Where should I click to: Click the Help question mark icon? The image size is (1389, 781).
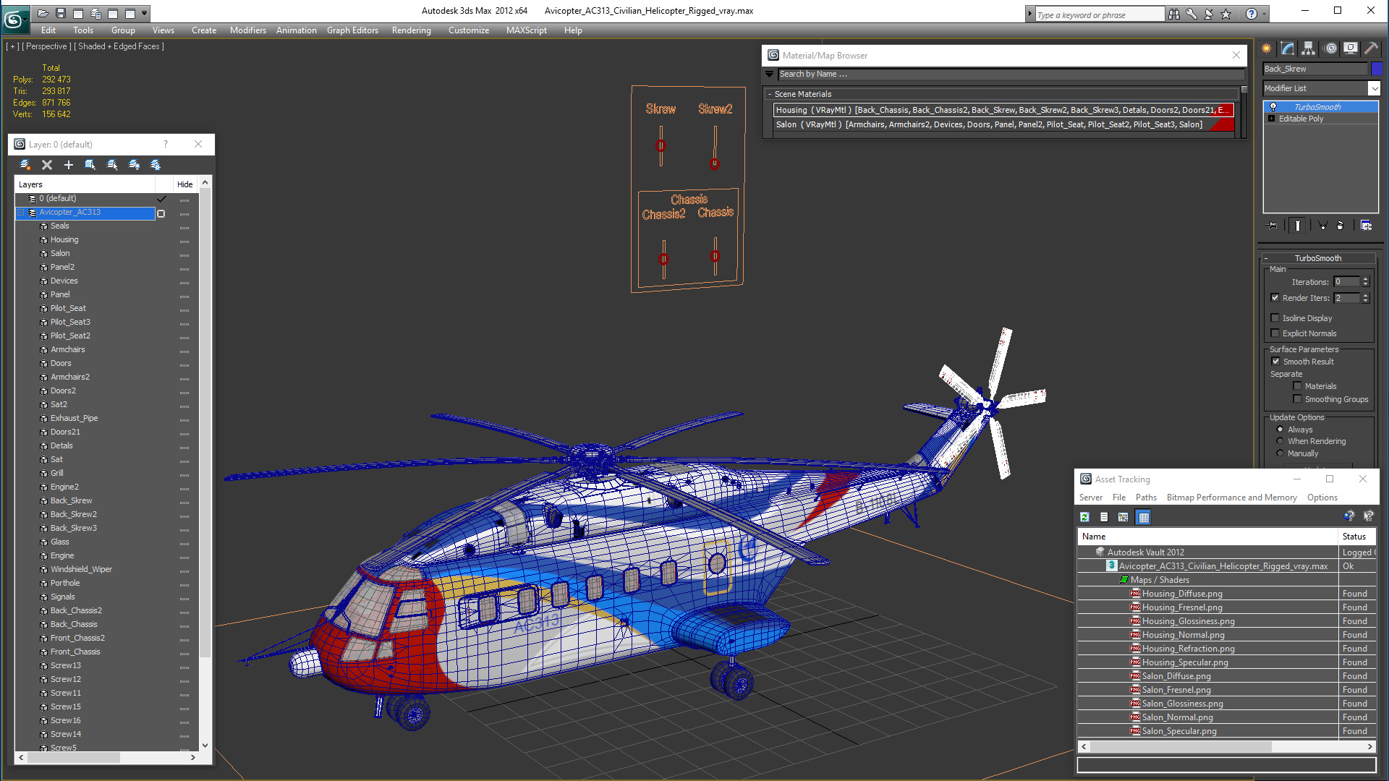pyautogui.click(x=1252, y=14)
